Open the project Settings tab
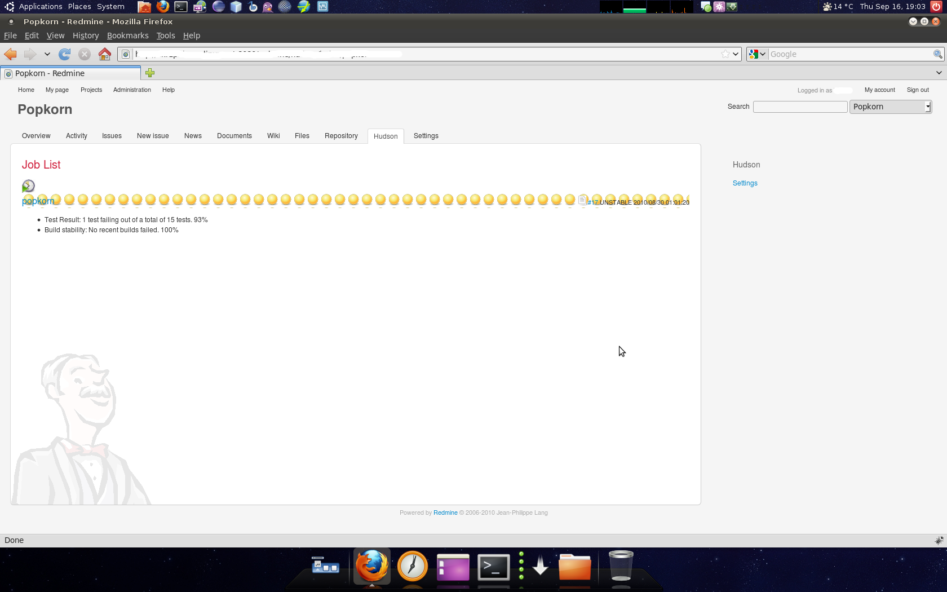This screenshot has height=592, width=947. (x=426, y=136)
